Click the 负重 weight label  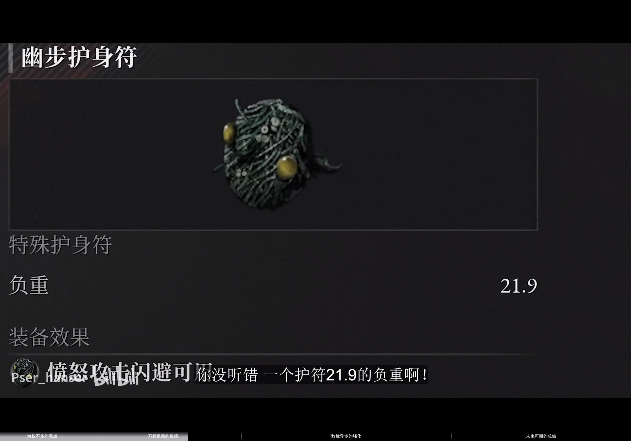coord(29,285)
